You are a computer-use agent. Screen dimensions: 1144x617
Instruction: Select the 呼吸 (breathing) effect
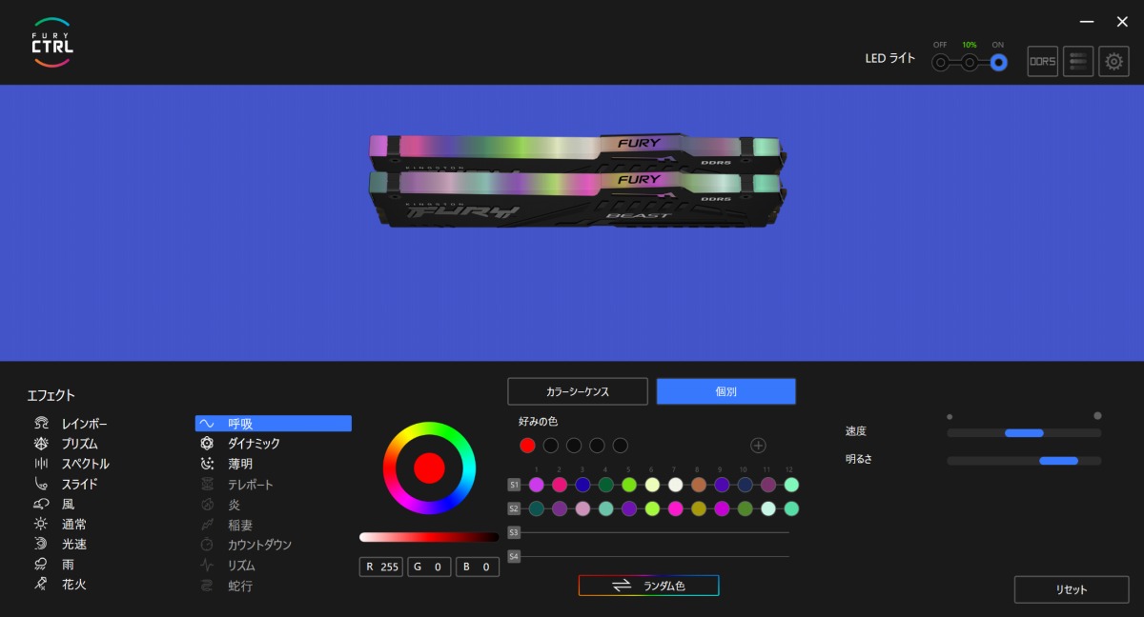(274, 424)
